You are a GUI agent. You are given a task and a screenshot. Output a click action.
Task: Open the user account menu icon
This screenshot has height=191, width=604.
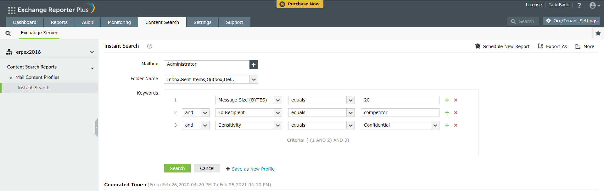coord(595,5)
